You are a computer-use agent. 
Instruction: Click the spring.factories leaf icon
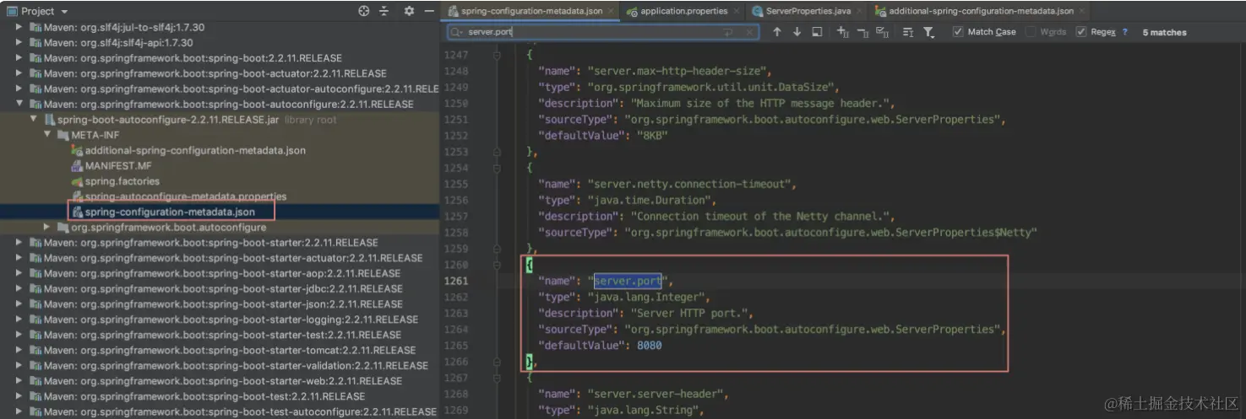click(x=78, y=181)
